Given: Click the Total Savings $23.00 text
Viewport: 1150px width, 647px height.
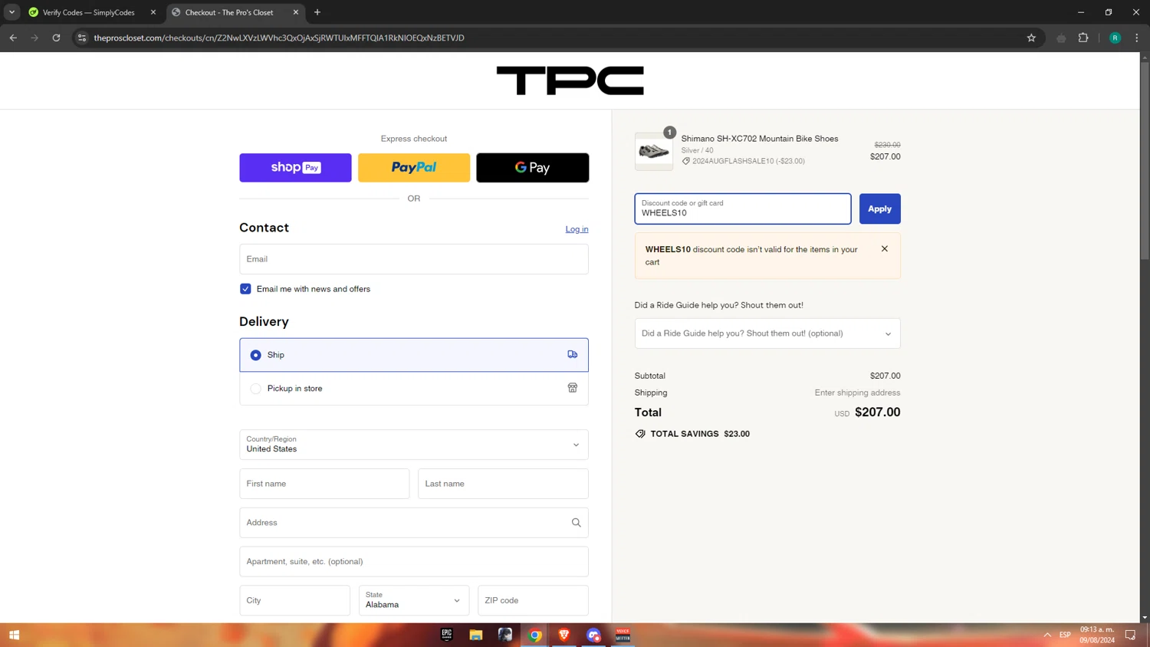Looking at the screenshot, I should pos(700,434).
